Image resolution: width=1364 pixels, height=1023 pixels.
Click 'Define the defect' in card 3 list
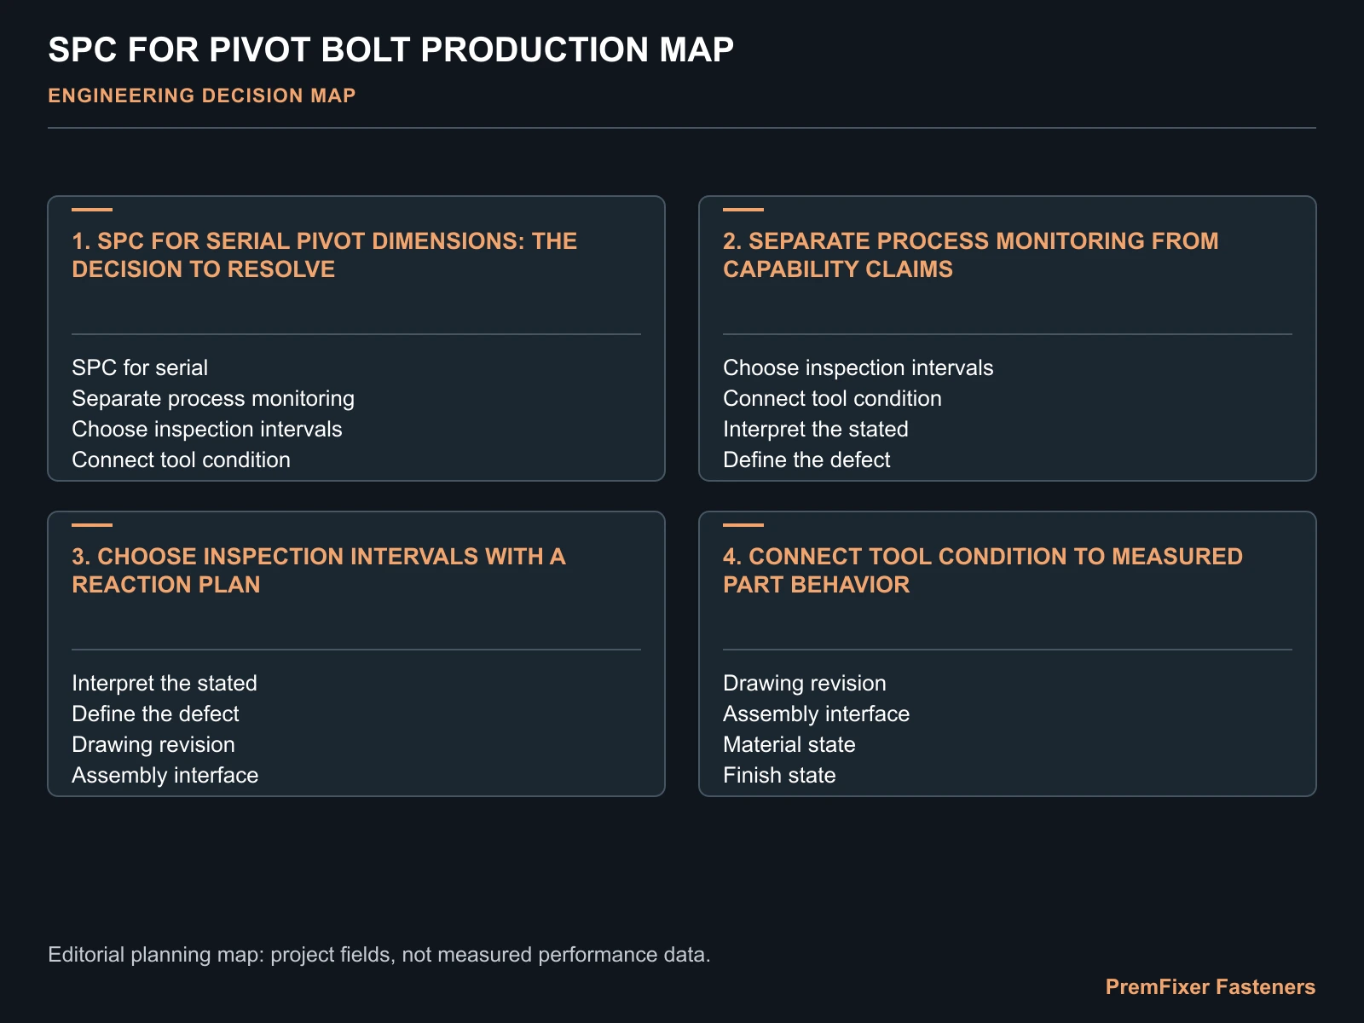tap(155, 714)
